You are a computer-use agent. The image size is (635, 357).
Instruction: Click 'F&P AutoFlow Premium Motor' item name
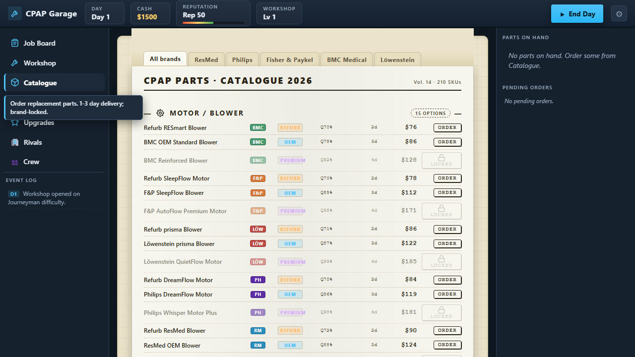[x=185, y=211]
